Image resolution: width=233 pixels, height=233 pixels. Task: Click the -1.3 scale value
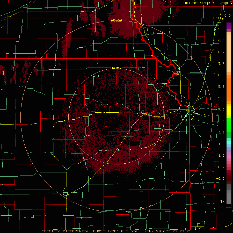(x=220, y=190)
